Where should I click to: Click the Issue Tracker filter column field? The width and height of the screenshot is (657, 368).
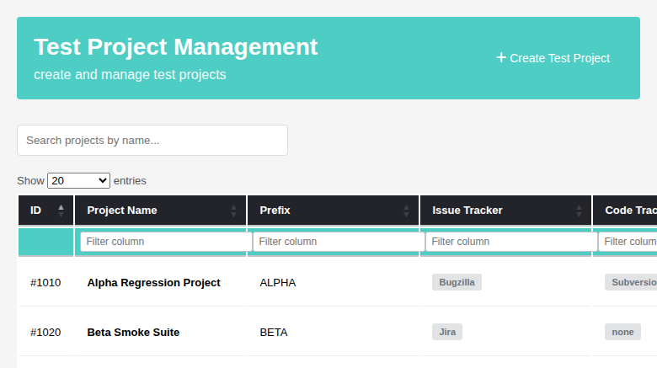coord(511,242)
